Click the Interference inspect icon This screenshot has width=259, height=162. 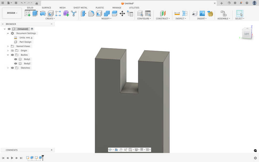(185, 13)
